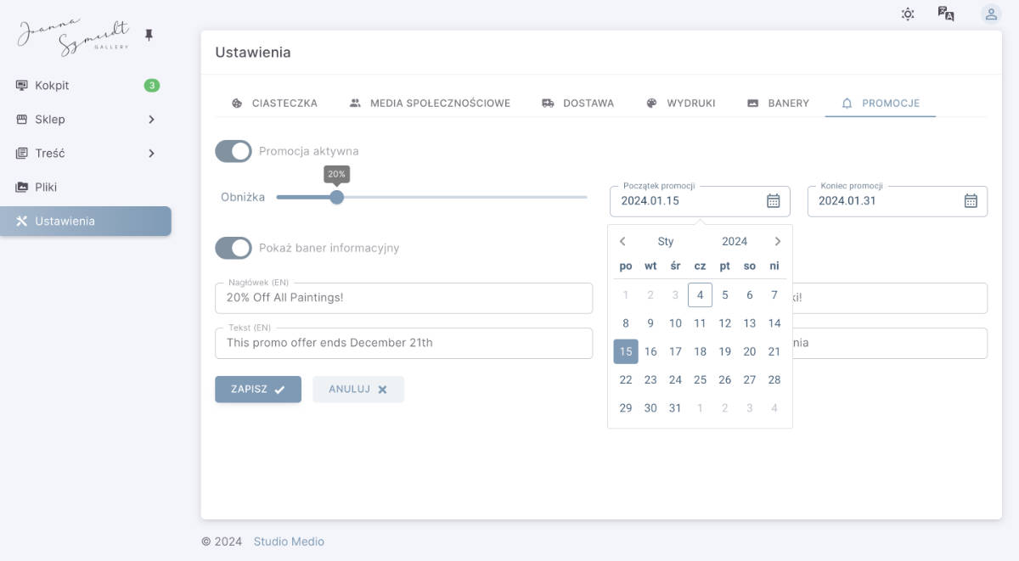The height and width of the screenshot is (561, 1019).
Task: Pick calendar day 28
Action: coord(774,379)
